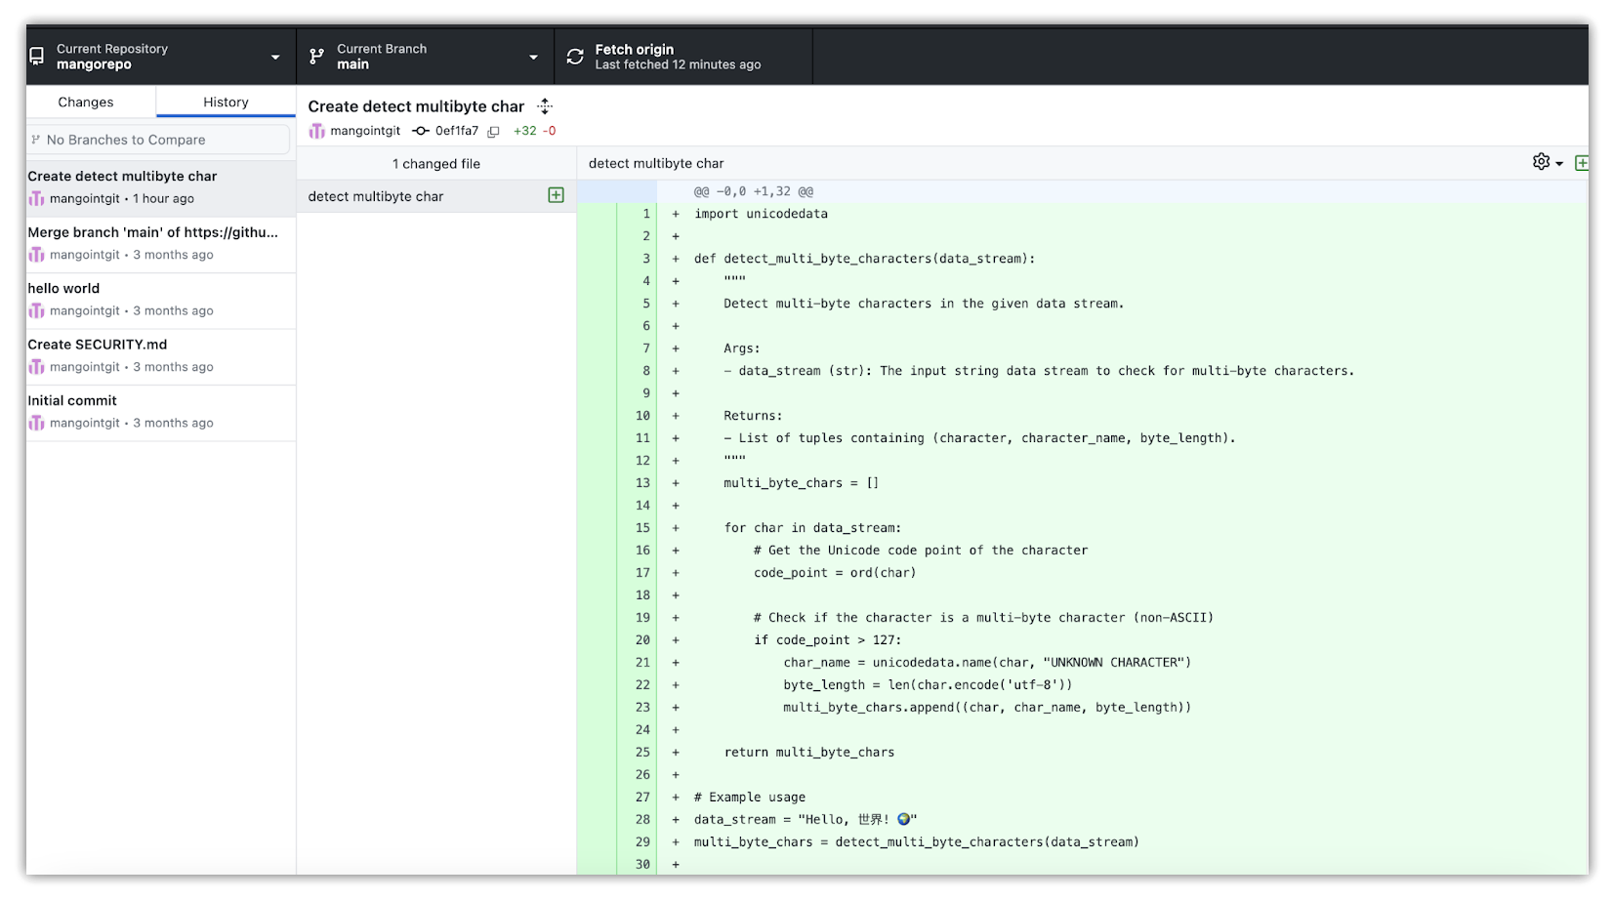Click the Fetch origin button
Image resolution: width=1612 pixels, height=901 pixels.
tap(683, 57)
